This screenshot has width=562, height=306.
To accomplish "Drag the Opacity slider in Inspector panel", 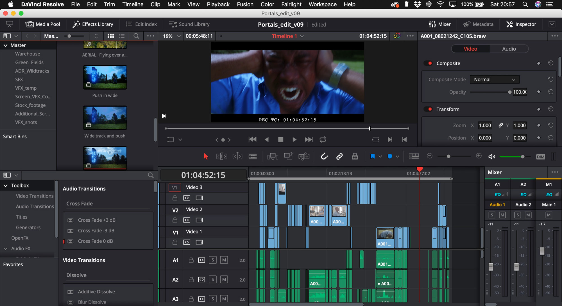I will coord(510,92).
